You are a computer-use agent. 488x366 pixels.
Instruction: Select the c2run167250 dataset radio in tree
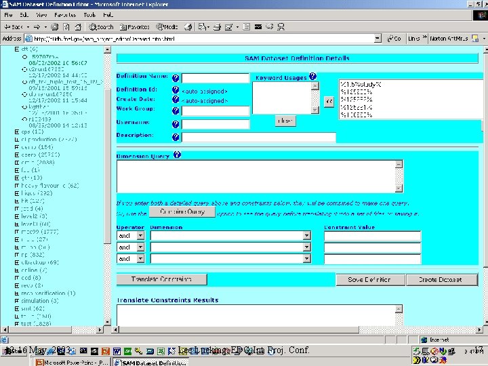coord(24,69)
